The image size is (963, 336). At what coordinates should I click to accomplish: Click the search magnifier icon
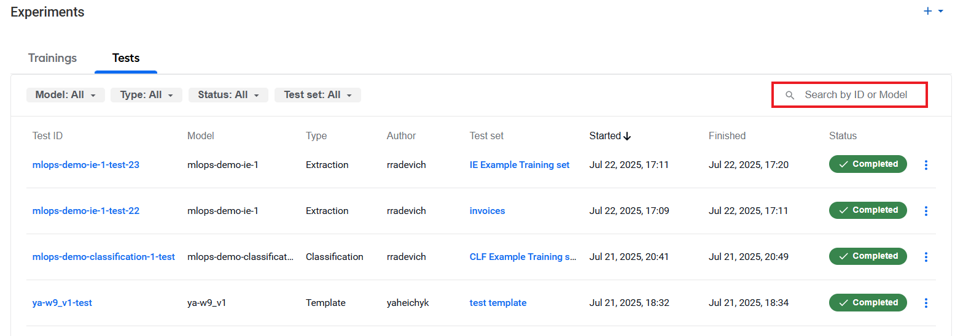(x=790, y=95)
